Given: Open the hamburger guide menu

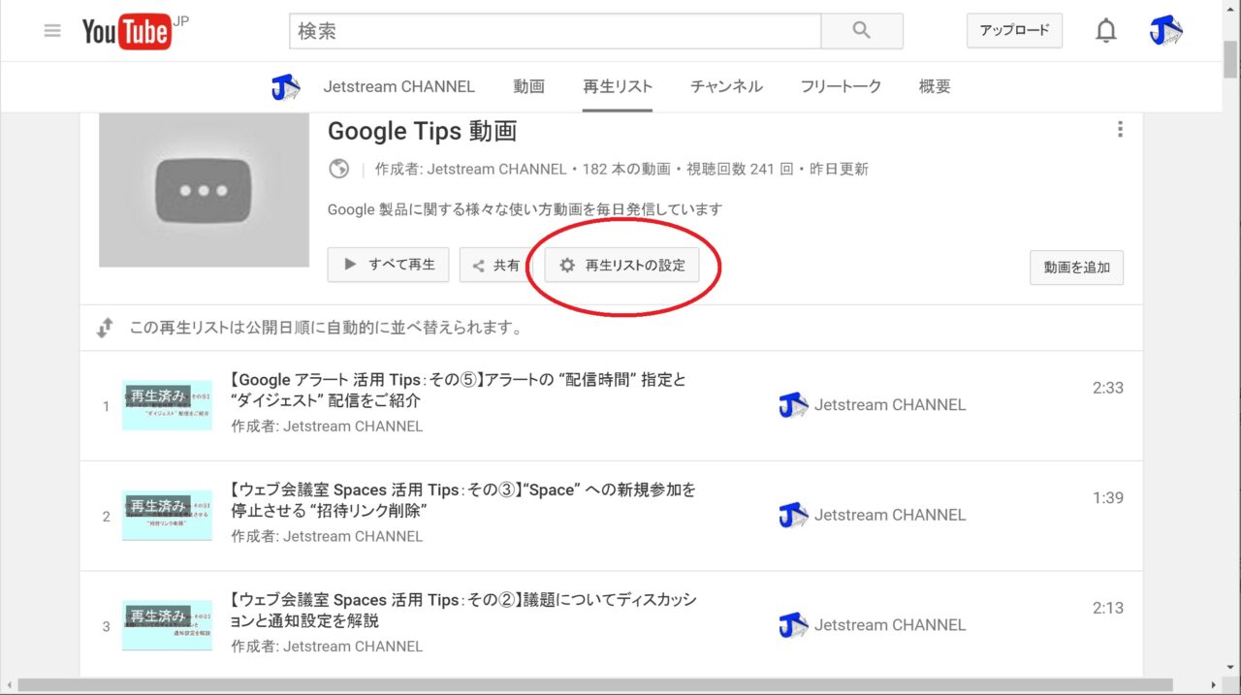Looking at the screenshot, I should 52,31.
